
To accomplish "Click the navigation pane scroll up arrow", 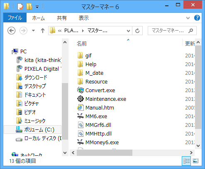I will click(65, 42).
